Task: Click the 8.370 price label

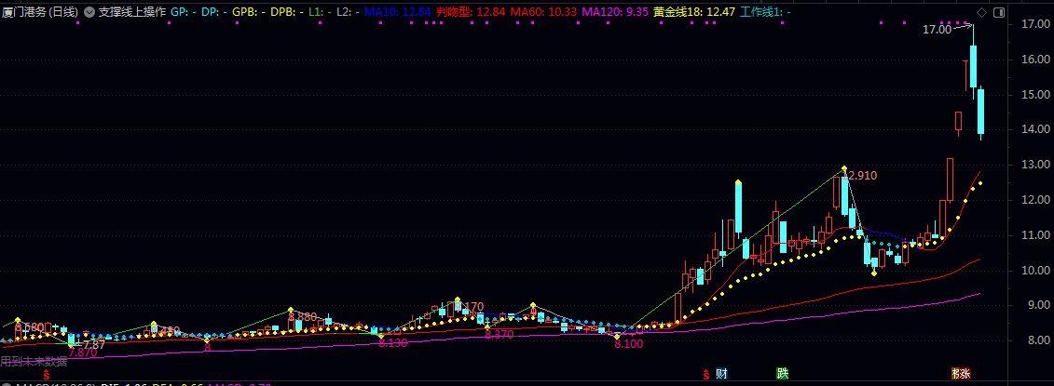Action: [499, 334]
